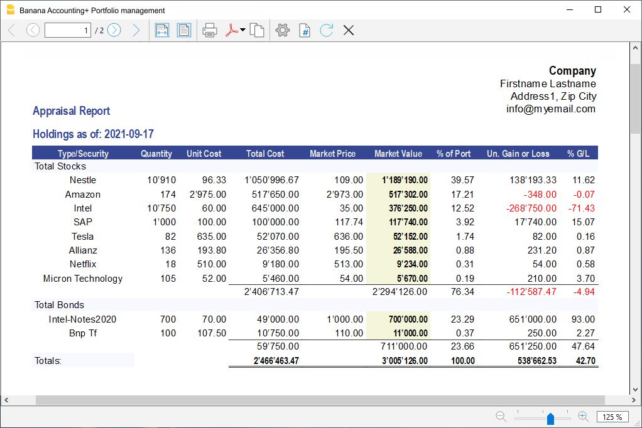Viewport: 642px width, 428px height.
Task: Click stocks subtotal loss -112'587.47
Action: (x=531, y=292)
